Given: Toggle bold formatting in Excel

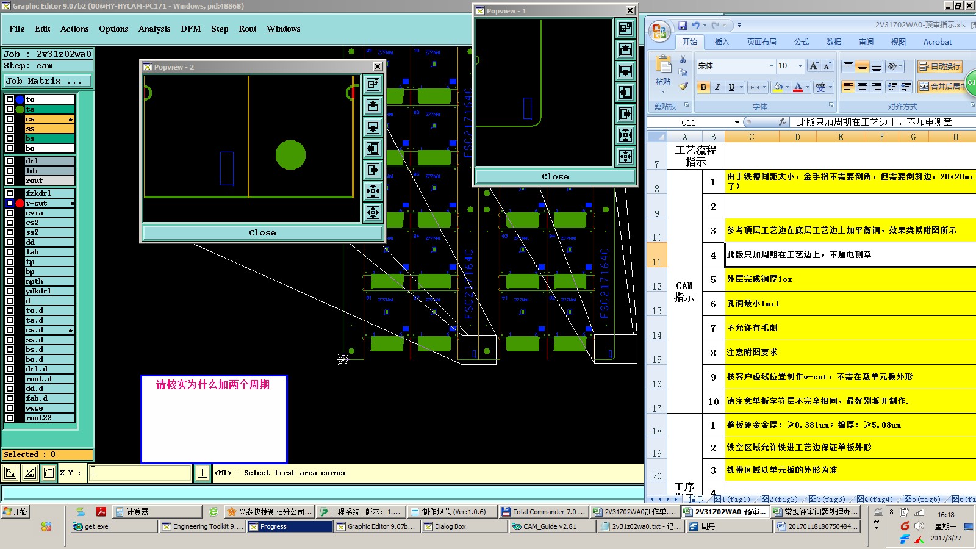Looking at the screenshot, I should [x=704, y=87].
